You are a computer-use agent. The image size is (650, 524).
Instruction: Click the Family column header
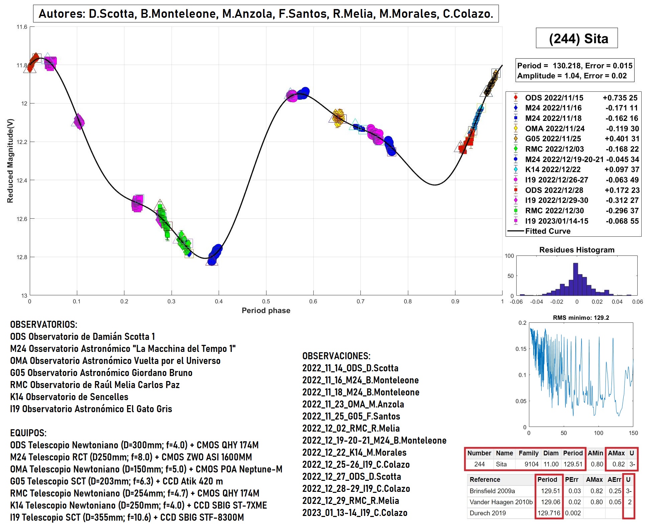click(x=528, y=453)
